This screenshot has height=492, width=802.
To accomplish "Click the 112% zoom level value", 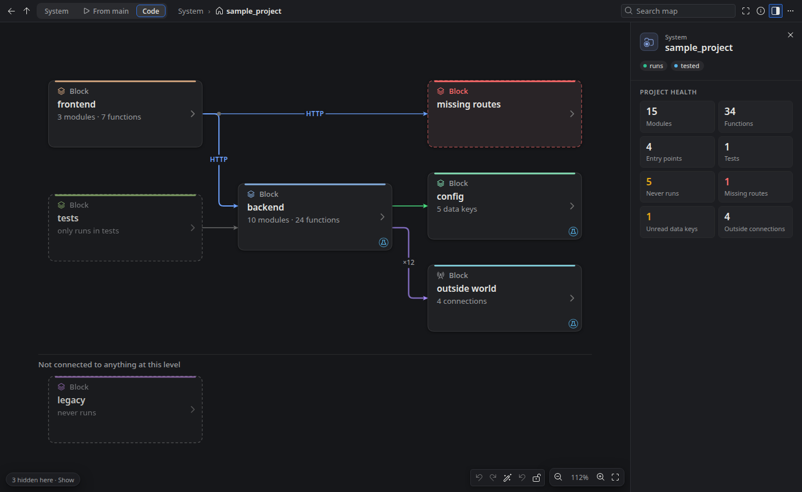I will [x=580, y=477].
